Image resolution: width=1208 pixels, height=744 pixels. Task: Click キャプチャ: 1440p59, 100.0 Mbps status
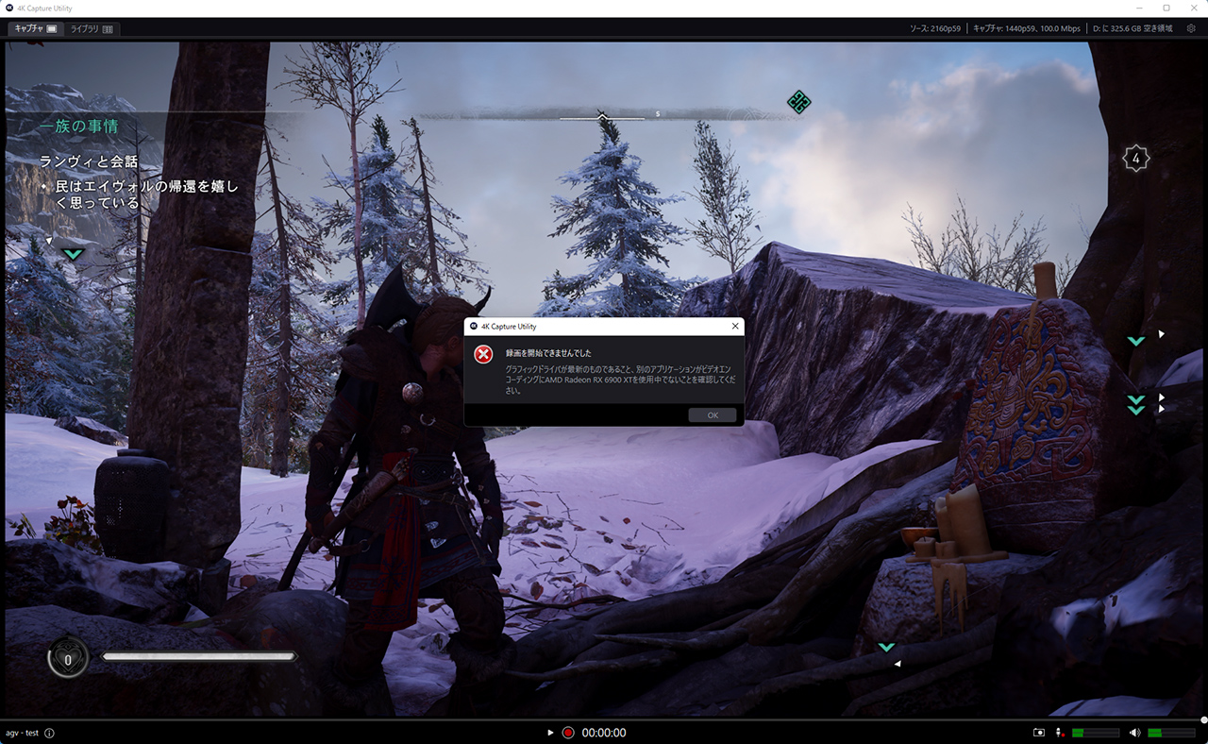[1027, 28]
